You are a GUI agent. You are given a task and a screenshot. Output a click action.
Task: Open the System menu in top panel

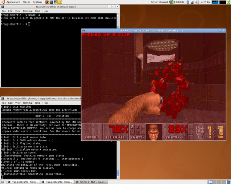tap(37, 2)
